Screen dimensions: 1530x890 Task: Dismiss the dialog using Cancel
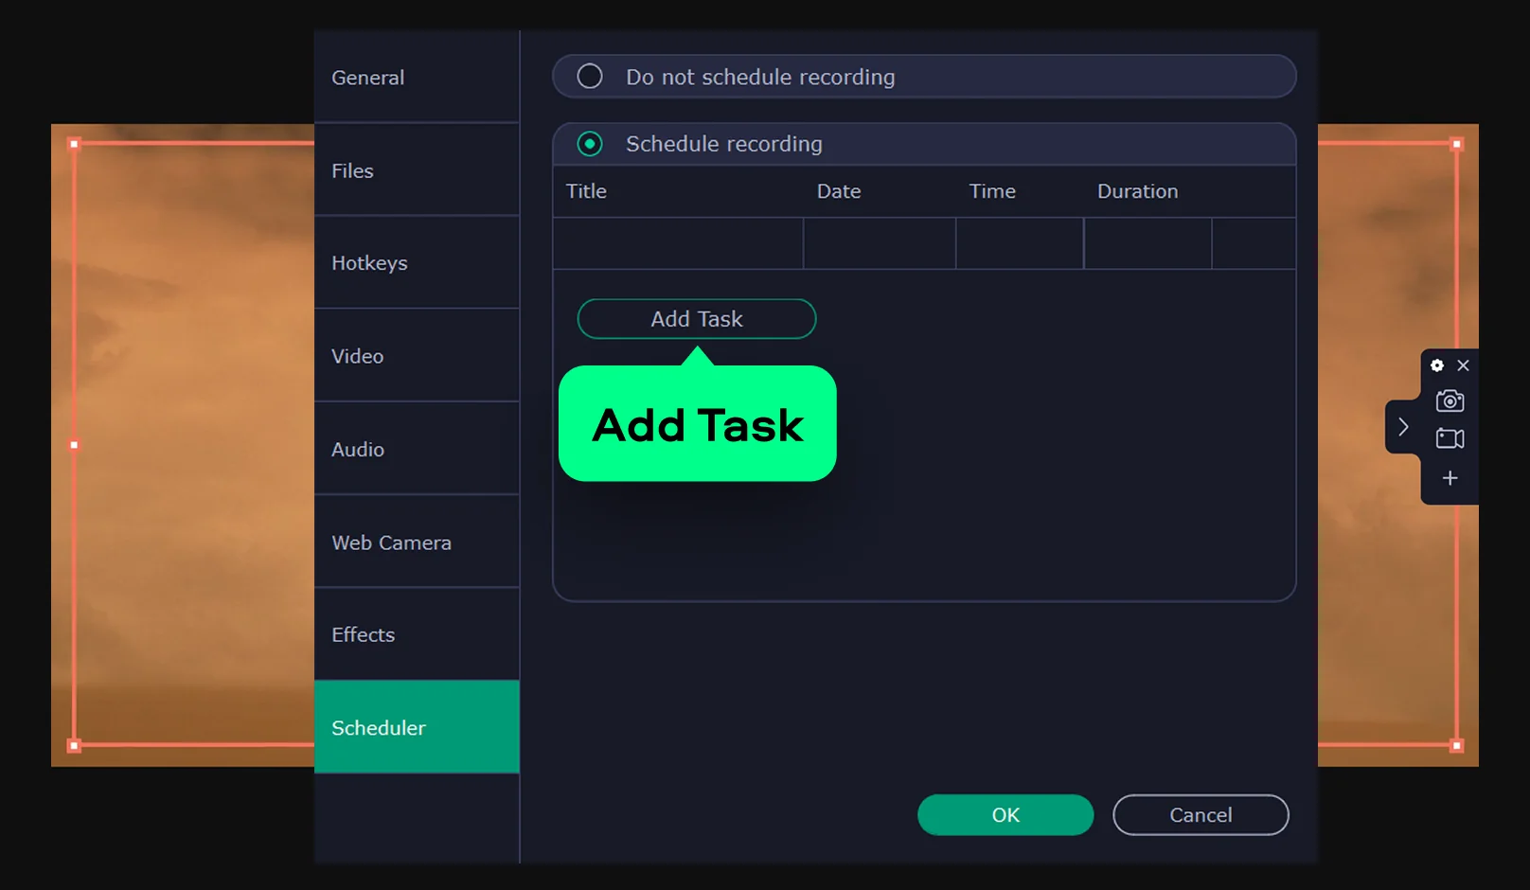pyautogui.click(x=1200, y=814)
